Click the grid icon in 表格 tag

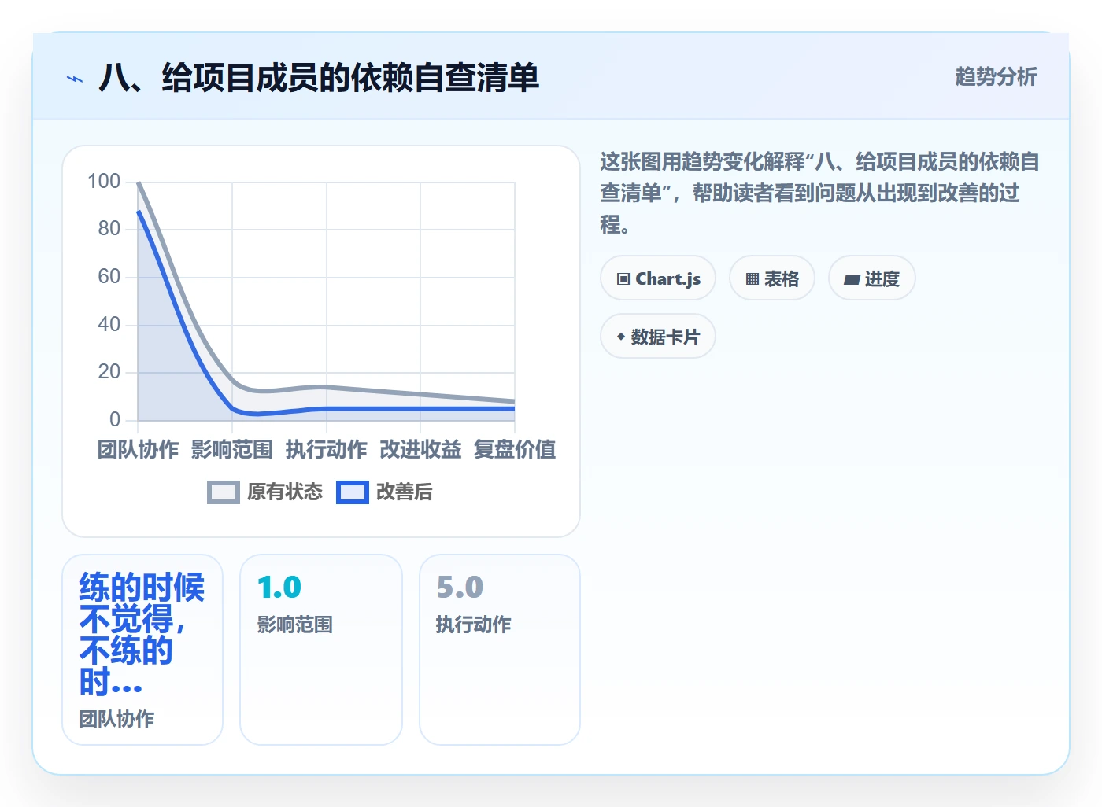coord(753,279)
